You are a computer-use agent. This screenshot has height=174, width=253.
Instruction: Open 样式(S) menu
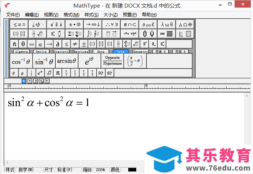(x=91, y=15)
